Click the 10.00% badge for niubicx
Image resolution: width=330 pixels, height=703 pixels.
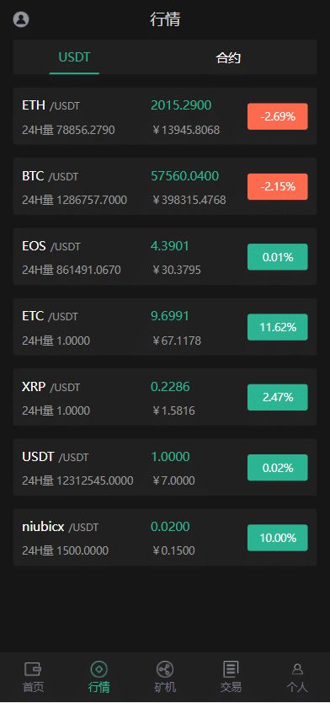pos(278,538)
